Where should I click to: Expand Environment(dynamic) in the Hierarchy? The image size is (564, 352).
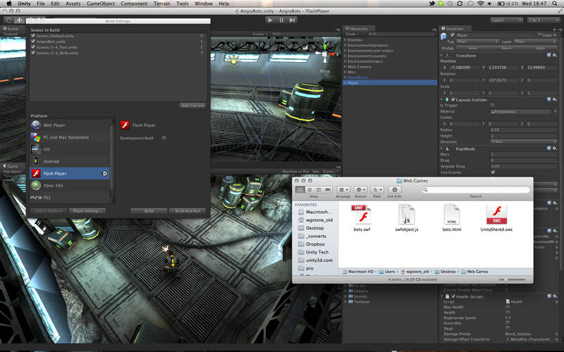point(345,45)
